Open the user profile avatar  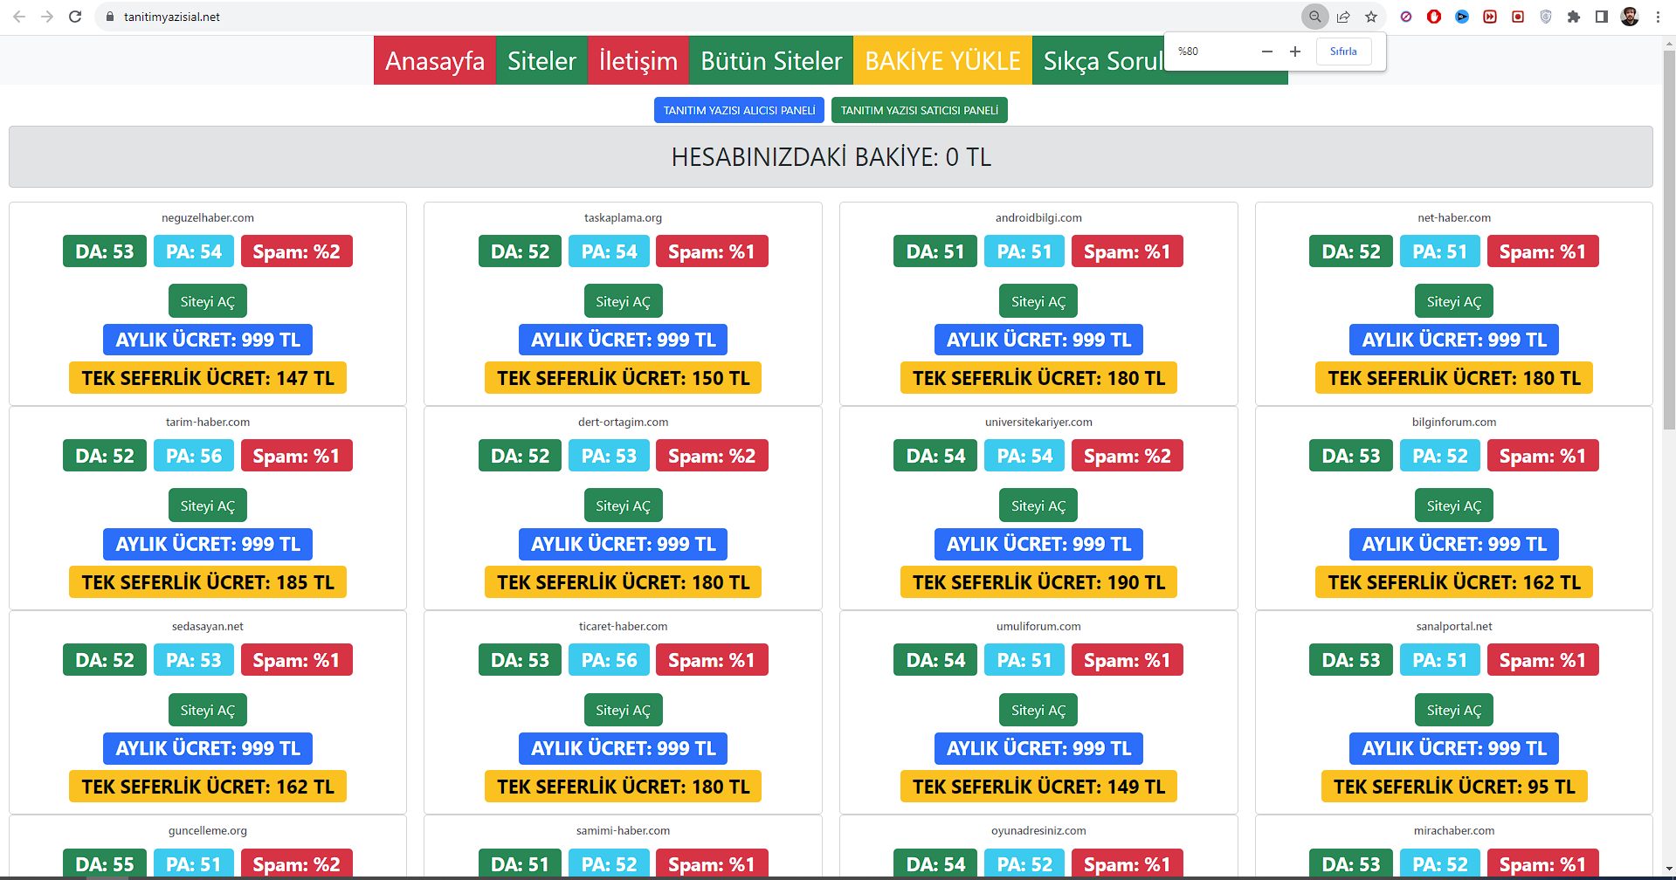tap(1630, 17)
